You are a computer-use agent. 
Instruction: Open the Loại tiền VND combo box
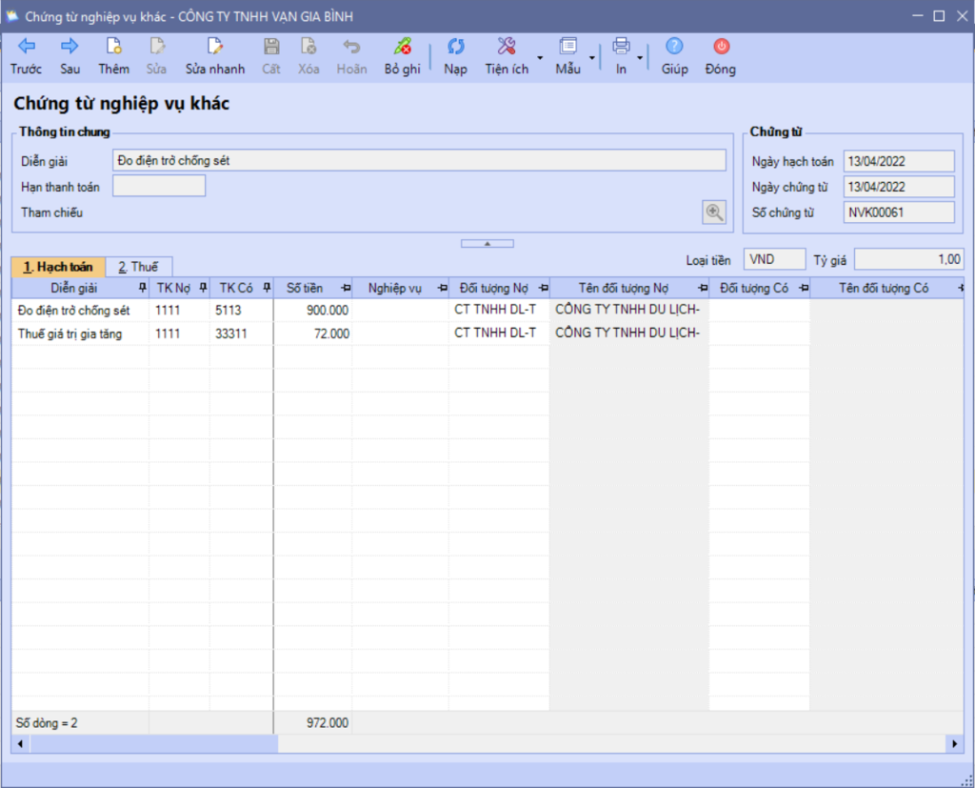[x=774, y=259]
